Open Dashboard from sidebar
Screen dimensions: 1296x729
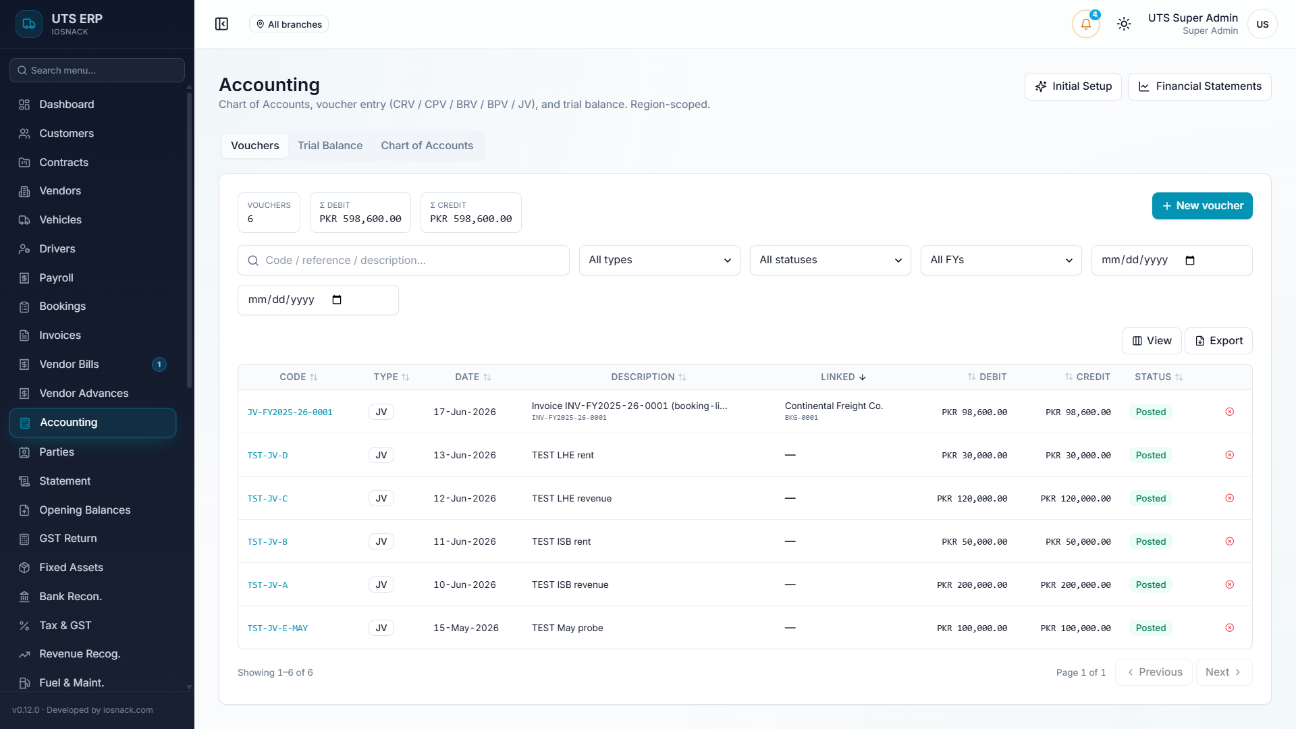(x=93, y=105)
